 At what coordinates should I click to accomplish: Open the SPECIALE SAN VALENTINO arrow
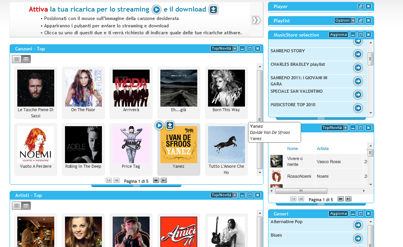click(358, 95)
